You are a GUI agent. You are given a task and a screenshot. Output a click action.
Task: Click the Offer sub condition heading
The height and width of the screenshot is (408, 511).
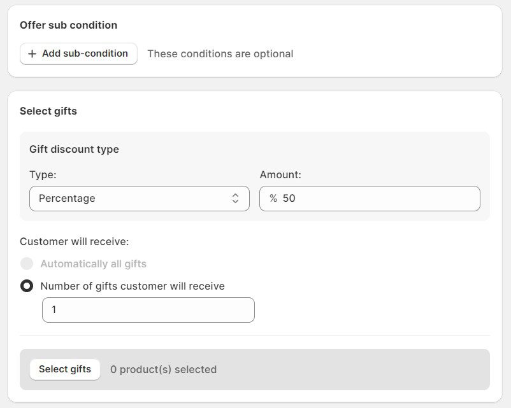(x=68, y=25)
